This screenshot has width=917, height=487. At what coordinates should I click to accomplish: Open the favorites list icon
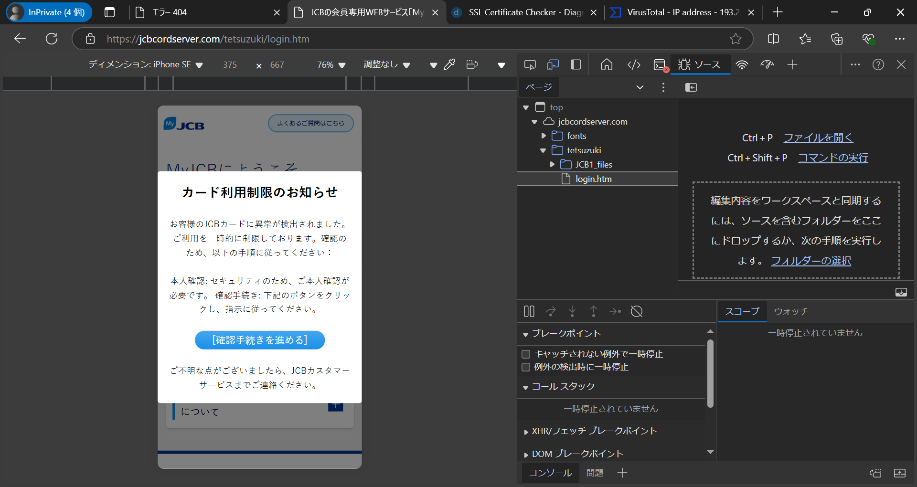pos(805,39)
